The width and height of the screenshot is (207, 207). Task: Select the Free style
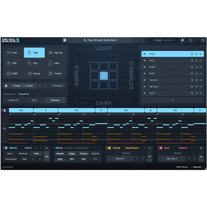point(14,53)
